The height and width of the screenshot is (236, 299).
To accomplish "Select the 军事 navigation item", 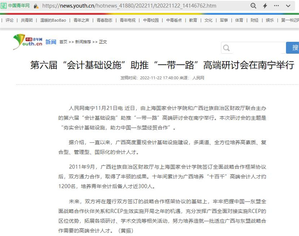I will (x=224, y=20).
